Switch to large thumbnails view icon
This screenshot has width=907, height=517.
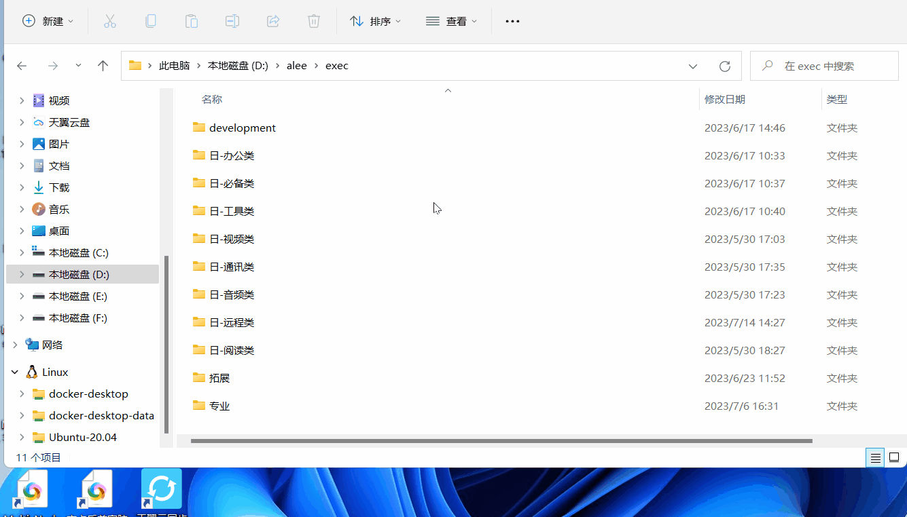click(894, 458)
